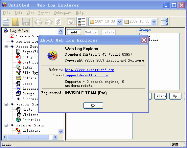187x148 pixels.
Task: Select the Countries tree item
Action: [x=31, y=120]
